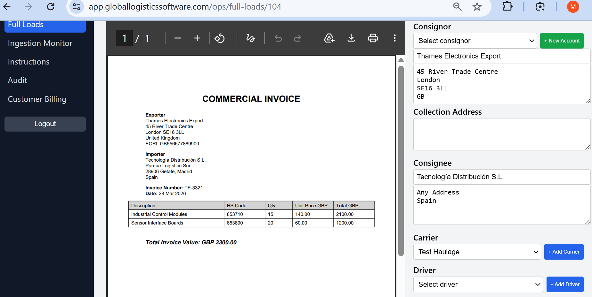Screen dimensions: 592x297
Task: Click the + New Account button
Action: [562, 41]
